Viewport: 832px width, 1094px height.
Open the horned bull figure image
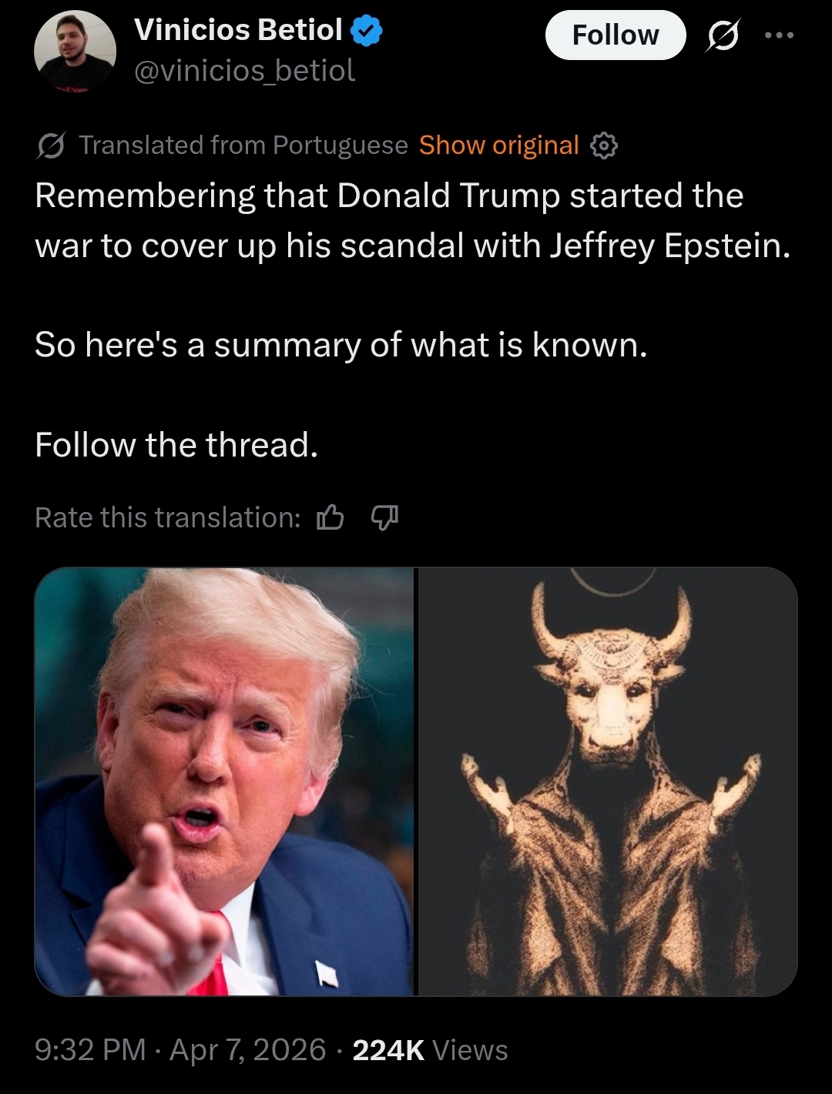tap(607, 781)
